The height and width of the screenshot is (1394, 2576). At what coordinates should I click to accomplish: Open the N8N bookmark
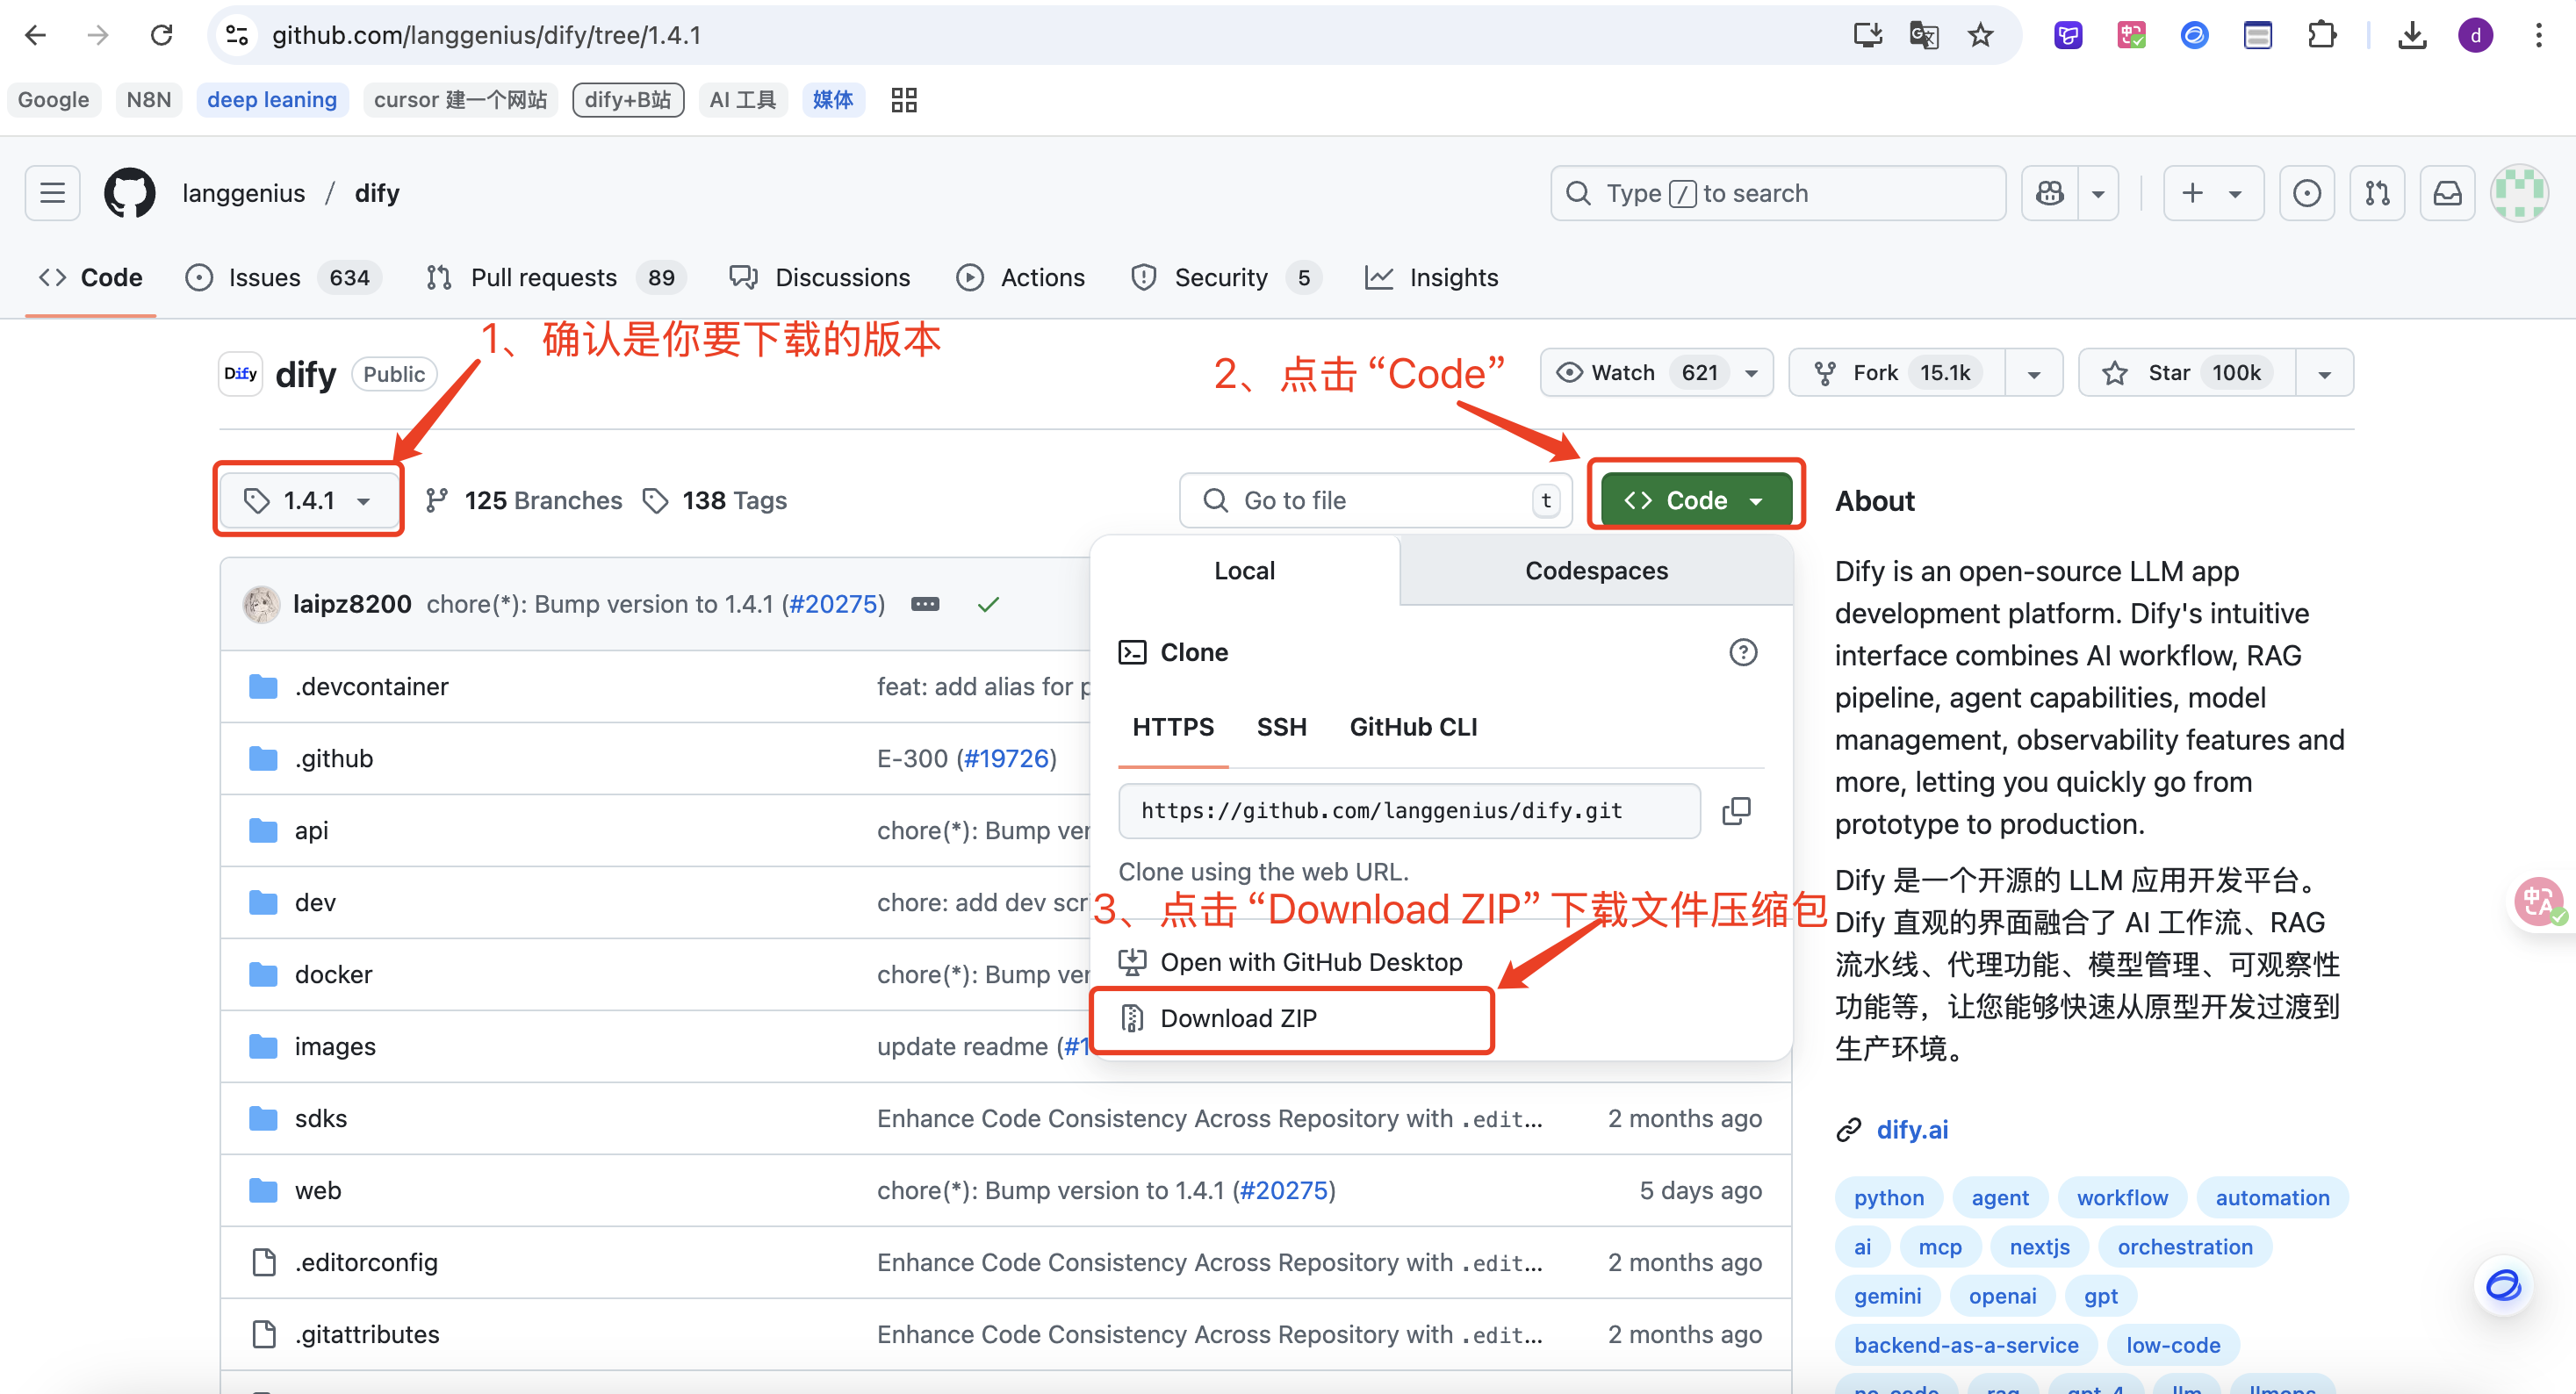148,100
